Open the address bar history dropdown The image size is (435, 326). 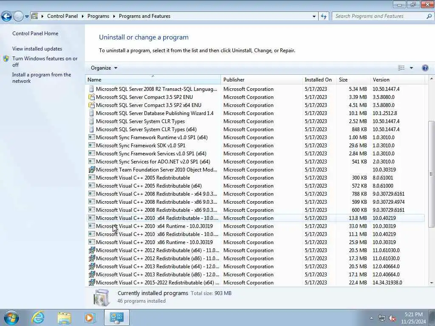tap(314, 17)
